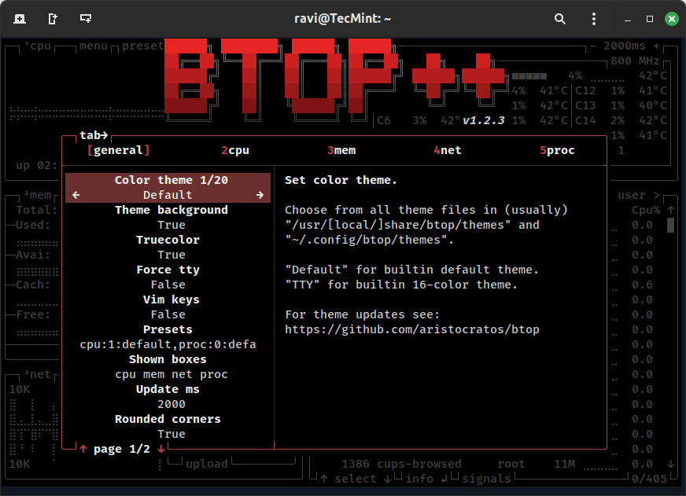
Task: Select the Vim keys option heading
Action: tap(171, 299)
